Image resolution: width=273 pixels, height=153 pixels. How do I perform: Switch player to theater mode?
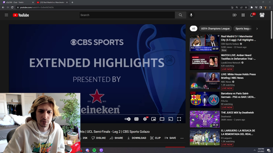click(x=162, y=119)
